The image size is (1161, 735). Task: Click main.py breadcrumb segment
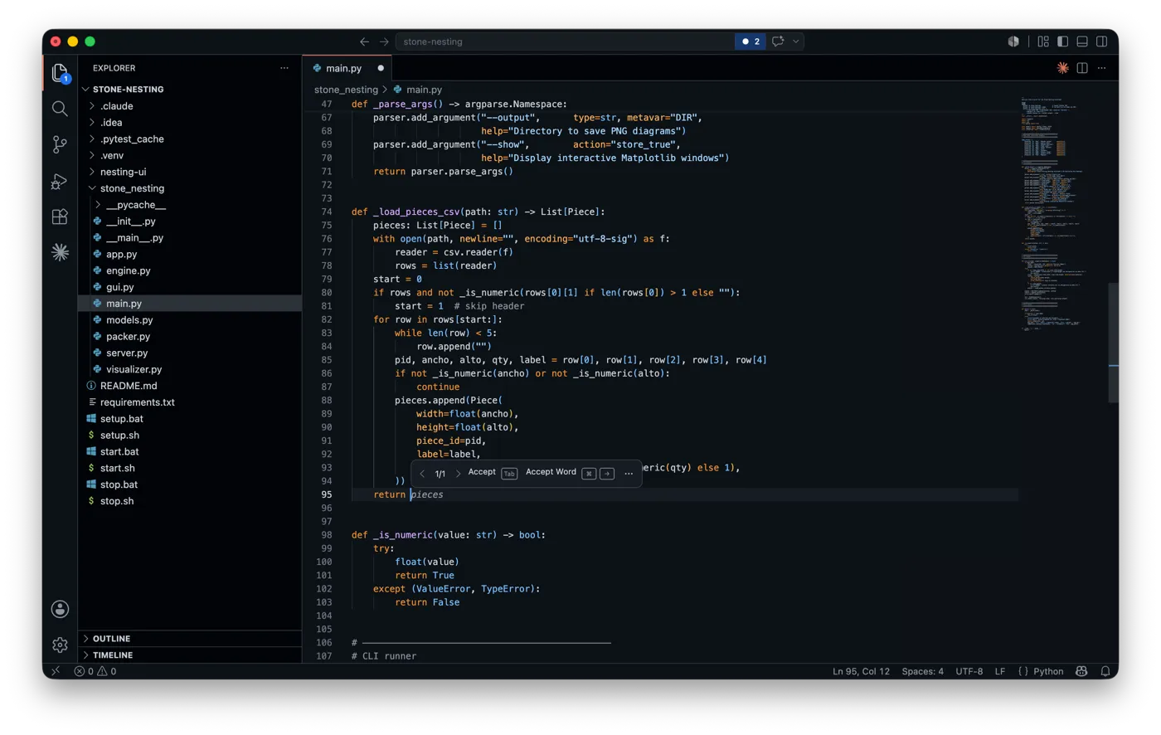pyautogui.click(x=424, y=90)
